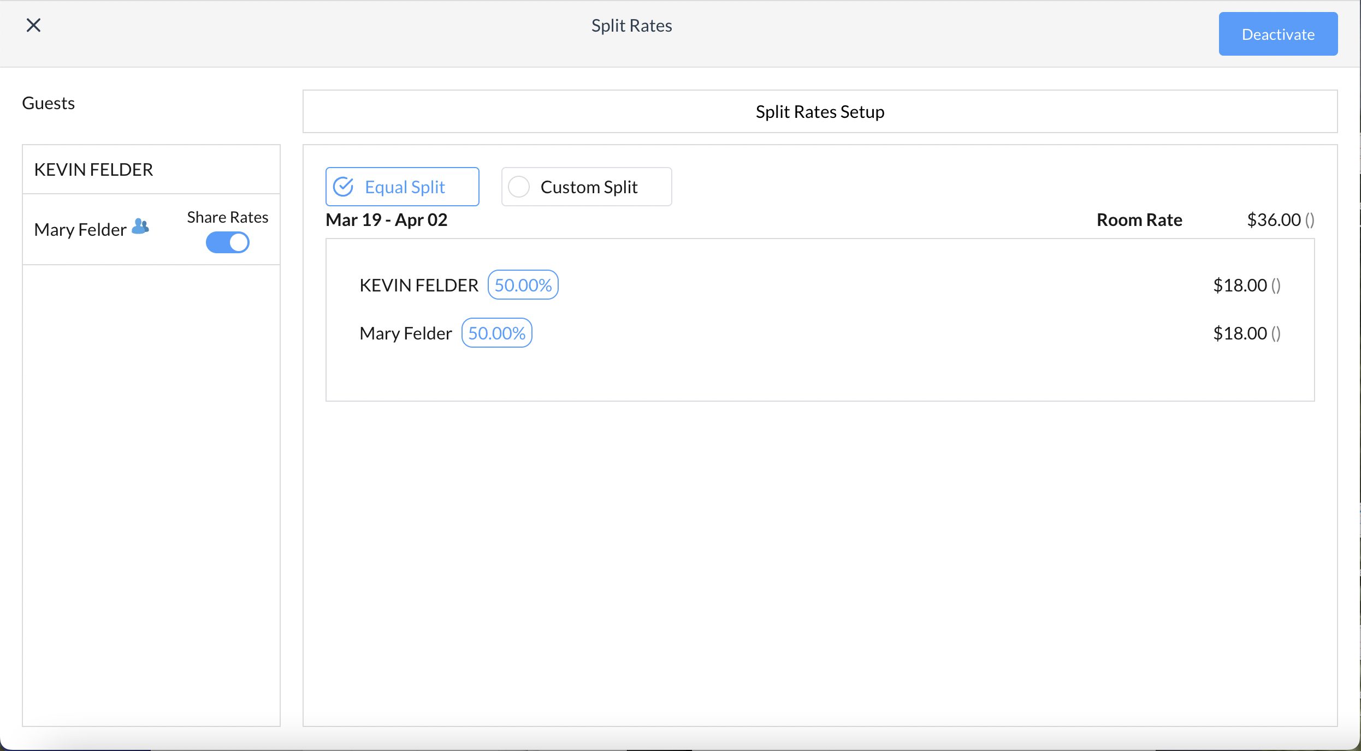Click the Room Rate label

click(1139, 220)
